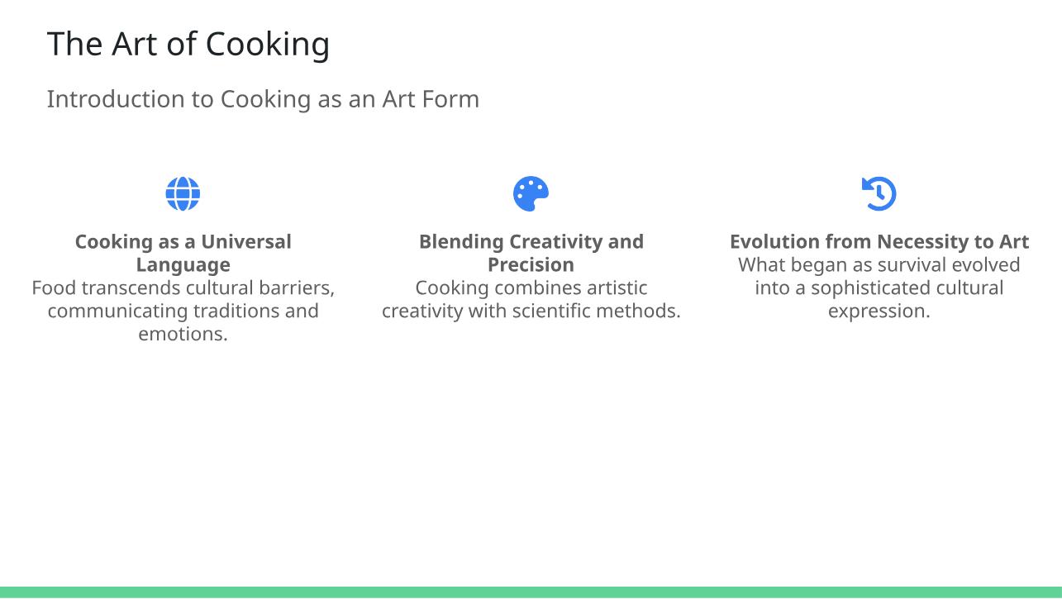Select 'into a sophisticated cultural' line
The height and width of the screenshot is (599, 1062).
click(x=879, y=288)
